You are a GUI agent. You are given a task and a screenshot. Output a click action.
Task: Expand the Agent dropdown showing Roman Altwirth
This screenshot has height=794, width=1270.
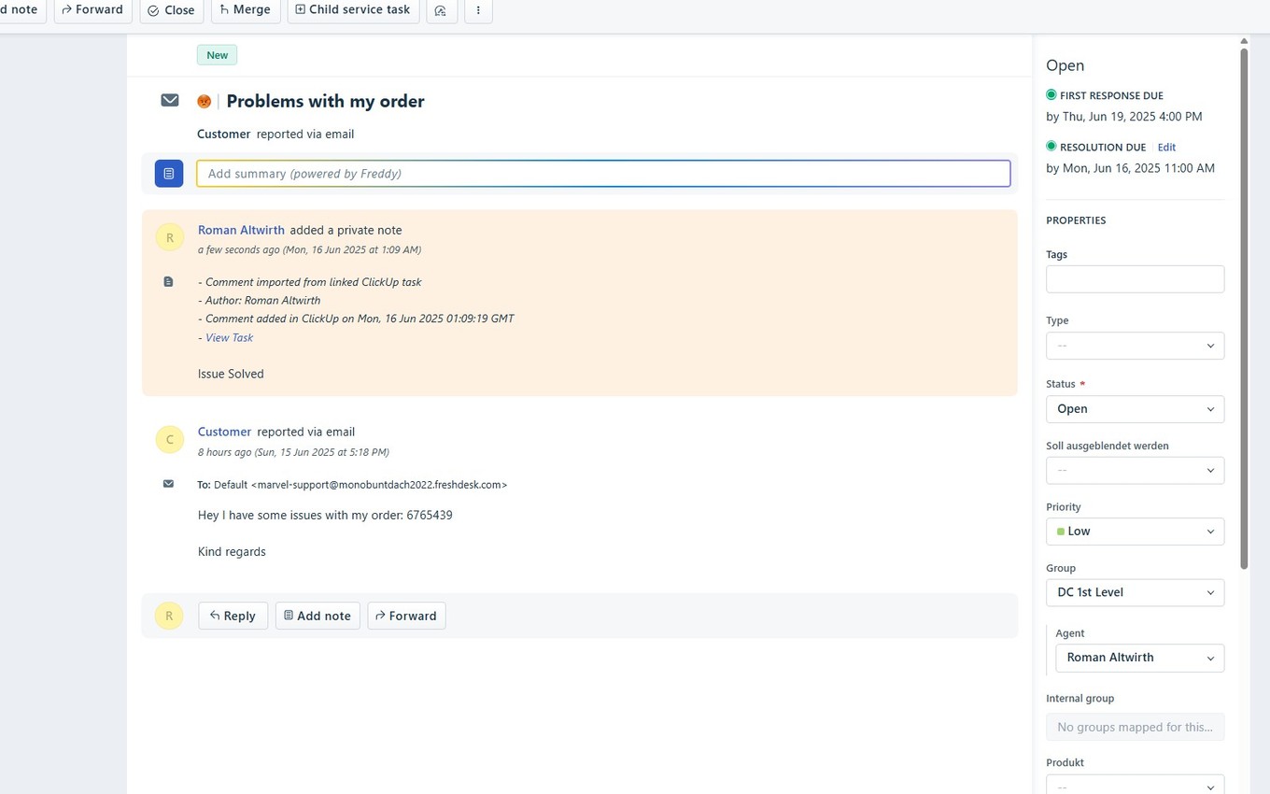pos(1139,657)
